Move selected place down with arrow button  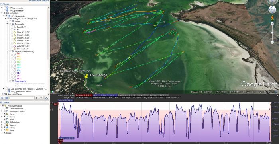(x=41, y=98)
